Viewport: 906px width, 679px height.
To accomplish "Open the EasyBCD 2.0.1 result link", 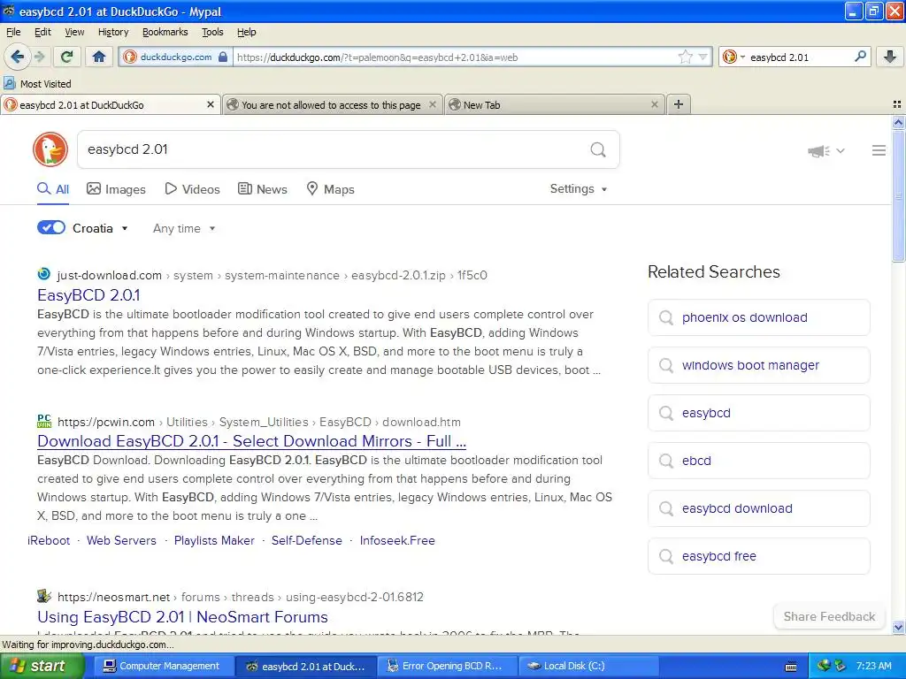I will pyautogui.click(x=88, y=295).
